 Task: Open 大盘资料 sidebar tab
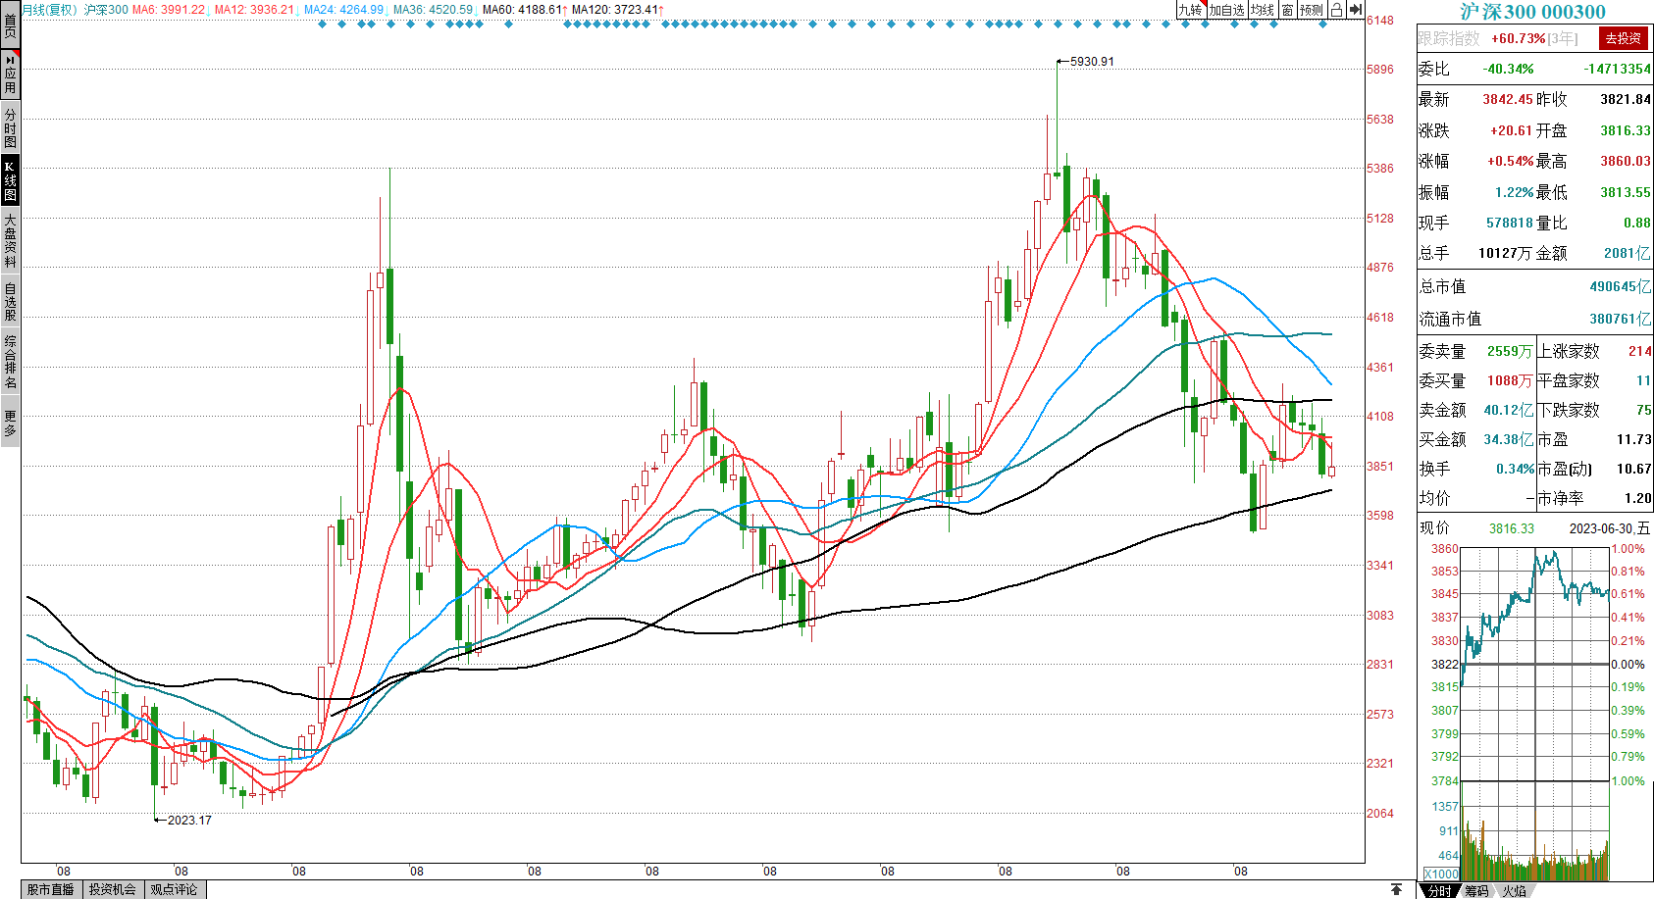pos(10,240)
